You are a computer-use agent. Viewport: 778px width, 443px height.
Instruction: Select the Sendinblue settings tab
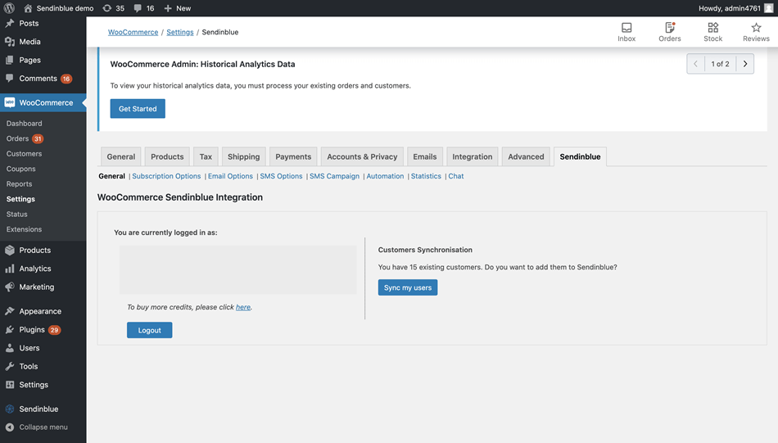pyautogui.click(x=580, y=156)
